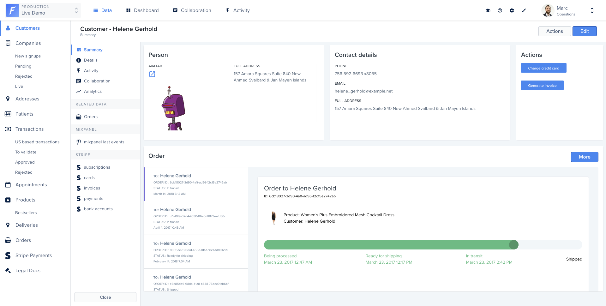This screenshot has width=606, height=306.
Task: Click the Generate invoice button
Action: (542, 86)
